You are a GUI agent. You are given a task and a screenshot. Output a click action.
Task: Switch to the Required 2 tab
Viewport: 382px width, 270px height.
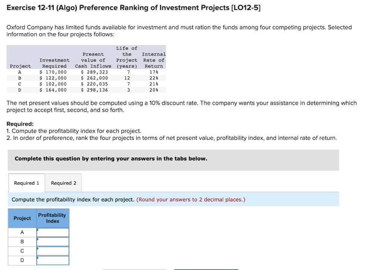point(63,183)
